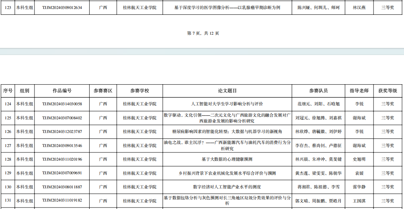Click the page indicator '第 7 页, 共 12 页'

203,34
